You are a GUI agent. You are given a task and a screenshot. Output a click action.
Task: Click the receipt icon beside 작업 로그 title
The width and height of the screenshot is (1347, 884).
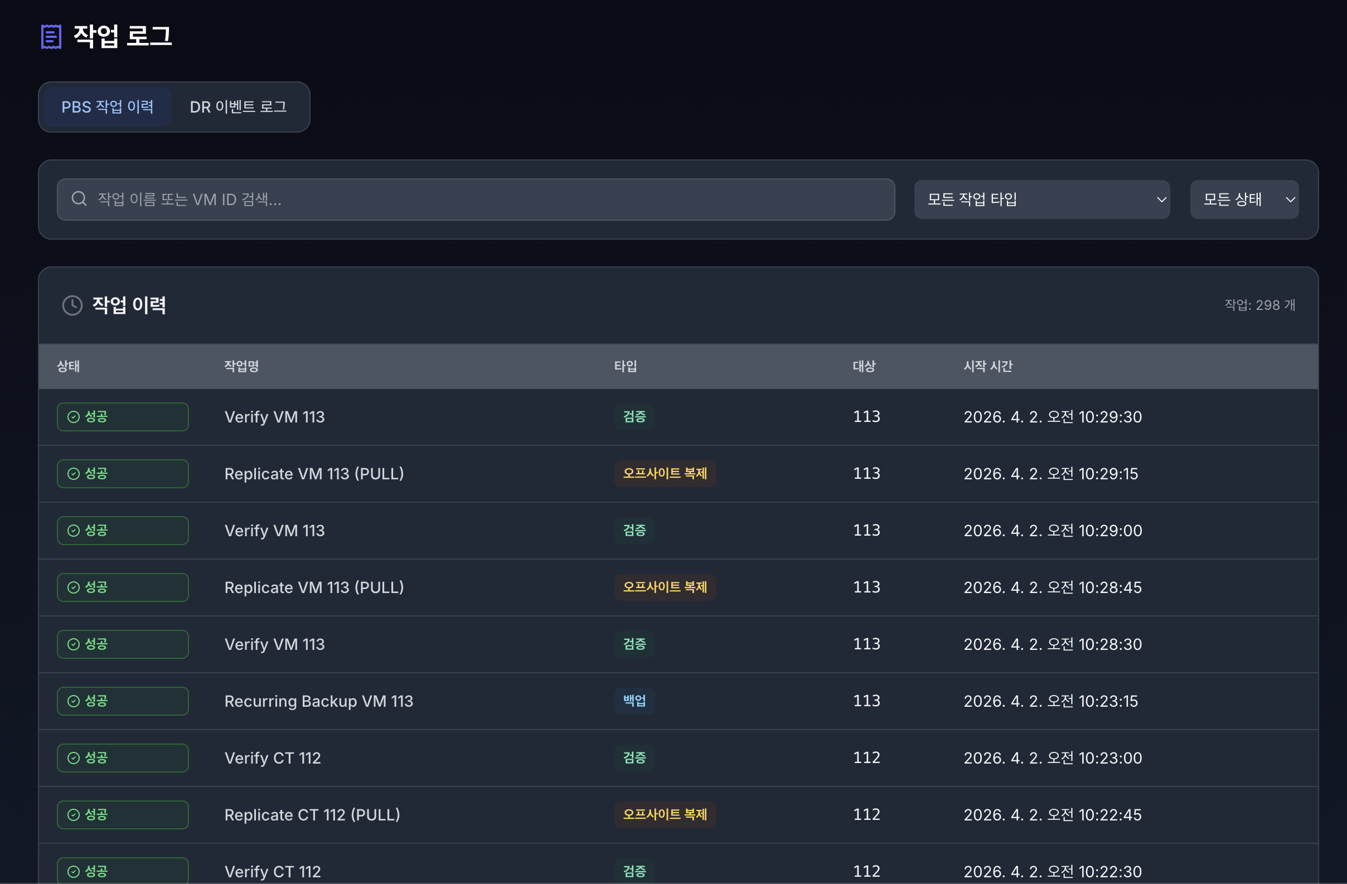(51, 36)
